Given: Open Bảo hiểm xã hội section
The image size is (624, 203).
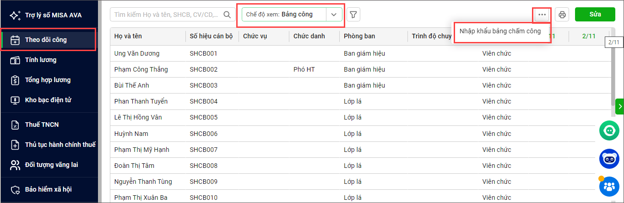Looking at the screenshot, I should [48, 189].
